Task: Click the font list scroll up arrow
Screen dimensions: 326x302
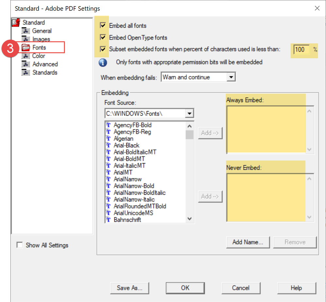Action: pyautogui.click(x=189, y=126)
